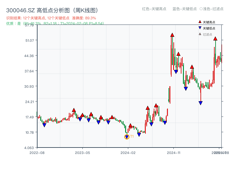Click the green 优质：是 summary line
Screen dimensions: 246x184
click(x=55, y=24)
